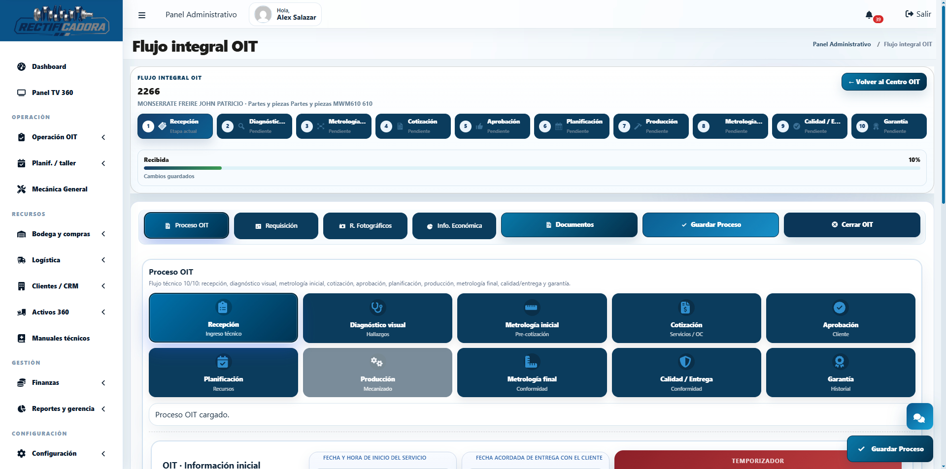Expand the Configuración sidebar menu

[x=61, y=453]
